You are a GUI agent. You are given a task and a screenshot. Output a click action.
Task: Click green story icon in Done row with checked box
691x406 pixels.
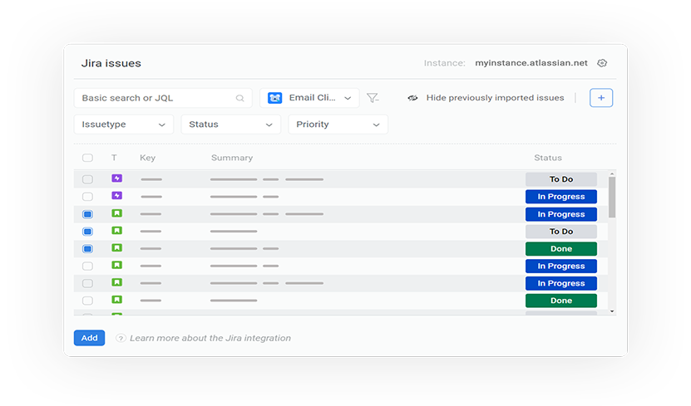point(116,247)
